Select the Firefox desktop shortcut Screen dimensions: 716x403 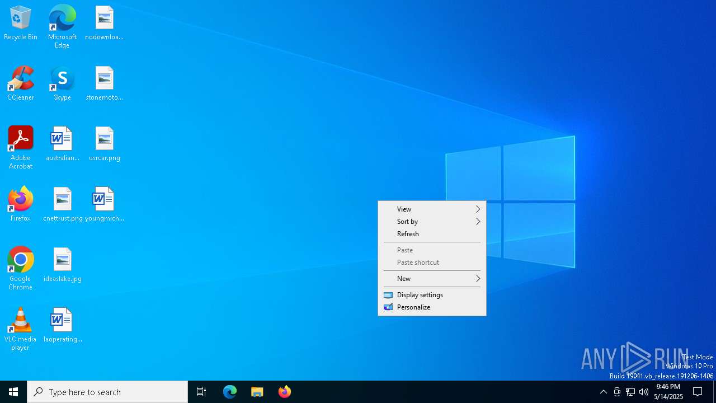[x=21, y=205]
